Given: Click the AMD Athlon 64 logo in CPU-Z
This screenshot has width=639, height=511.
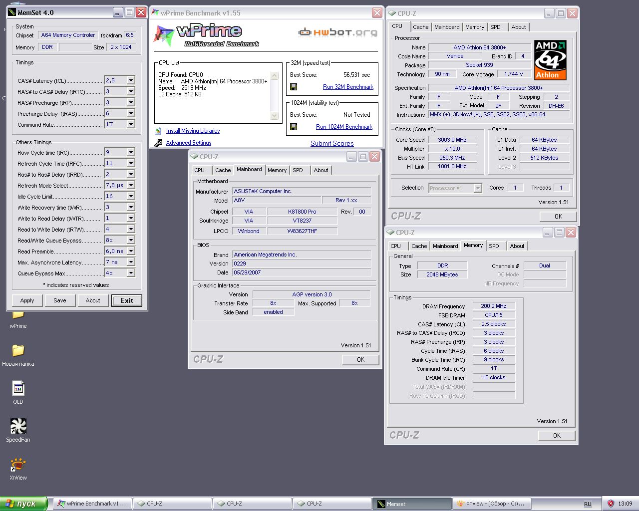Looking at the screenshot, I should (550, 60).
